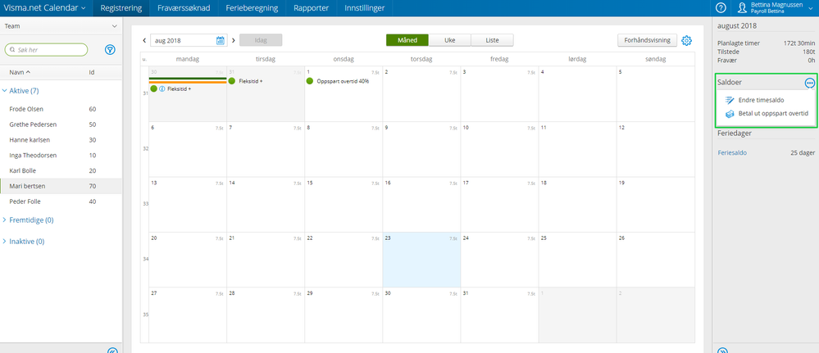This screenshot has width=819, height=353.
Task: Switch to Måned view
Action: [x=407, y=40]
